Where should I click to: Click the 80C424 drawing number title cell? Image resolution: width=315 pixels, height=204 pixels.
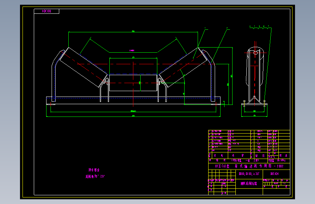tap(276, 174)
